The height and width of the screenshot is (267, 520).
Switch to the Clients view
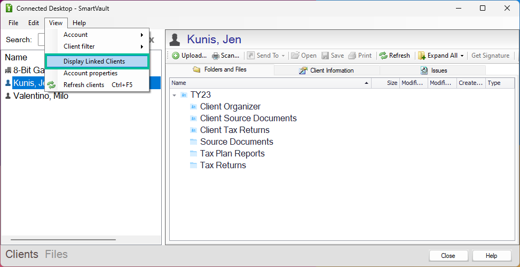pyautogui.click(x=22, y=254)
